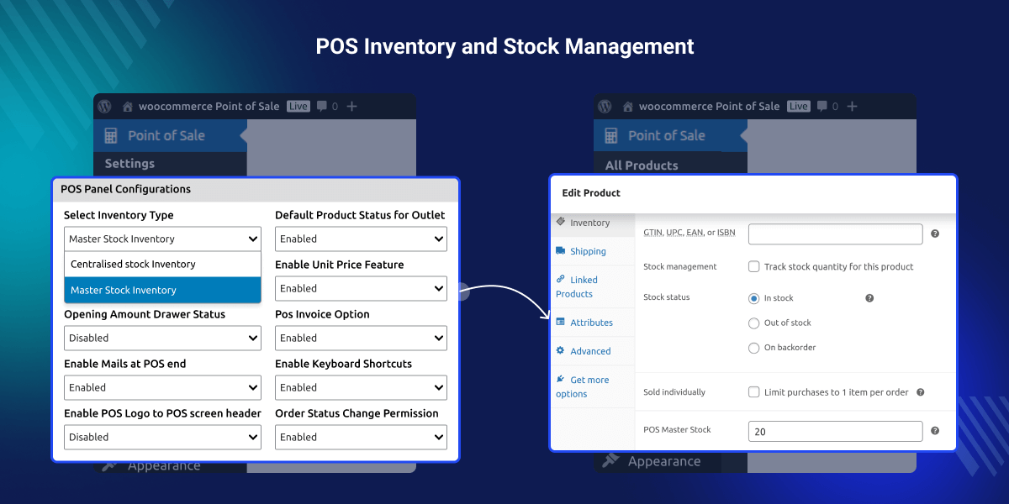
Task: Click help icon beside POS Master Stock field
Action: coord(935,431)
